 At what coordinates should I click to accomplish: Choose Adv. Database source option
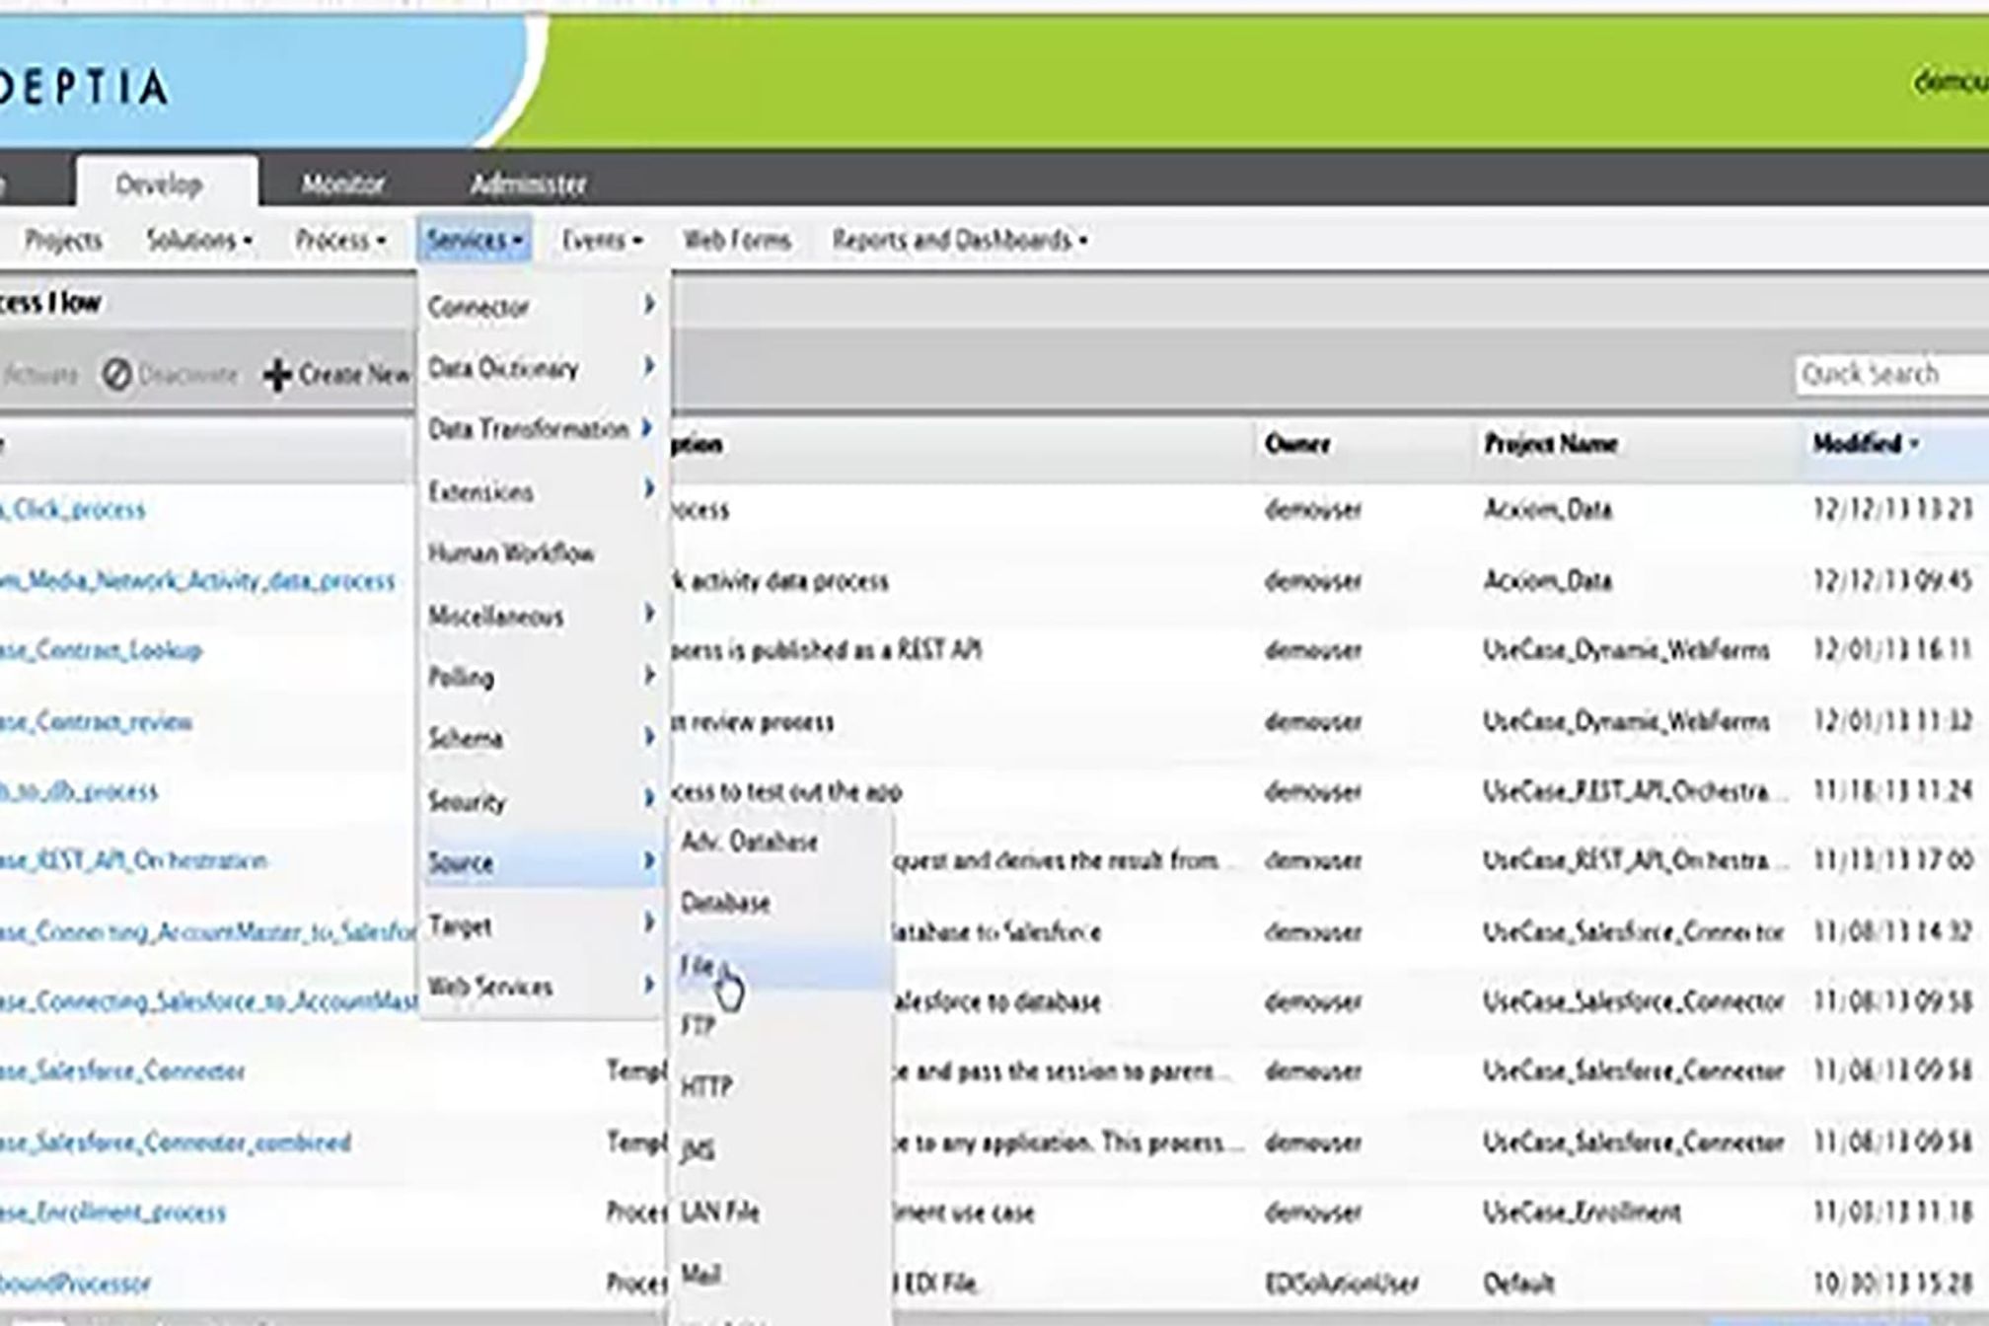click(749, 842)
